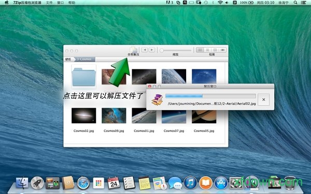Open Notification Center from menu bar

point(303,3)
